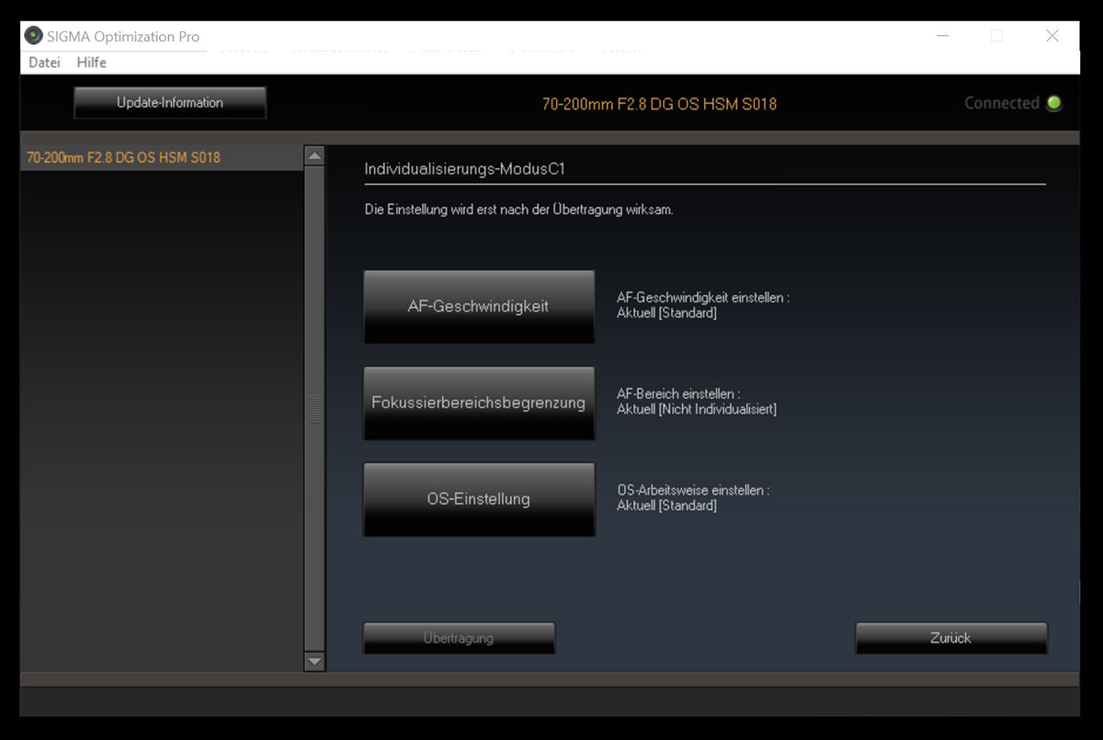Click the Übertragung button
Viewport: 1103px width, 740px height.
pyautogui.click(x=459, y=638)
